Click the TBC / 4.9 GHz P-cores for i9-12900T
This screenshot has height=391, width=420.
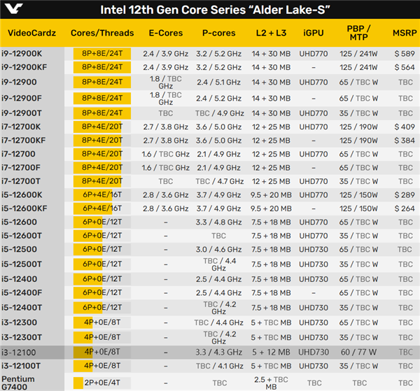[x=219, y=113]
